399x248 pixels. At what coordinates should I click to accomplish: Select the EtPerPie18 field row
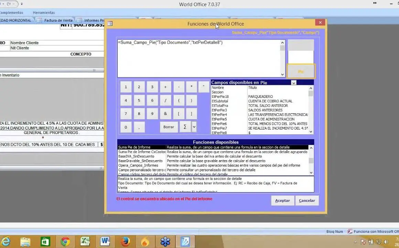pyautogui.click(x=260, y=96)
